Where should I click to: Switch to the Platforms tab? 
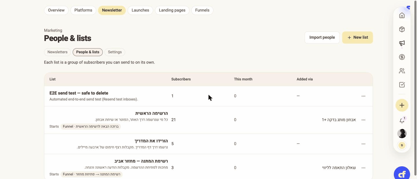point(83,10)
